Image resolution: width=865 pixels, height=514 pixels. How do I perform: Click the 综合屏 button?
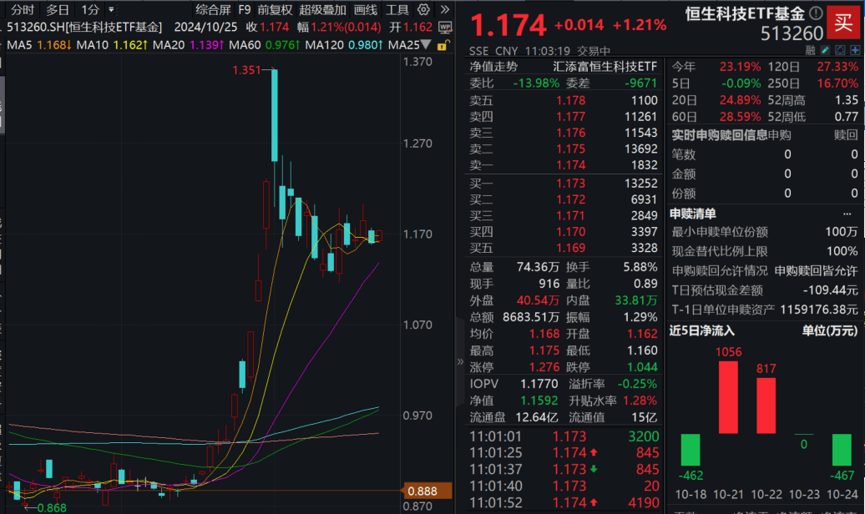pos(212,10)
